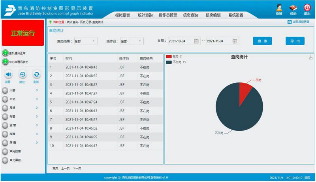The image size is (316, 182).
Task: Toggle the 屏蔽 shield indicator button
Action: pyautogui.click(x=5, y=143)
